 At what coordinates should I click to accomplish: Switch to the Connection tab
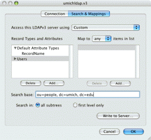click(x=55, y=14)
